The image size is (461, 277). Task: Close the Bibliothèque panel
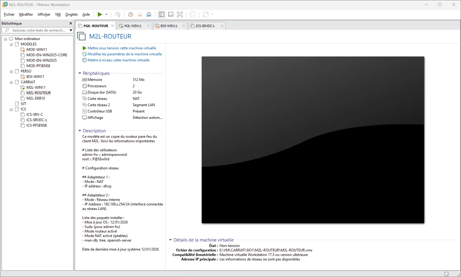pyautogui.click(x=71, y=23)
